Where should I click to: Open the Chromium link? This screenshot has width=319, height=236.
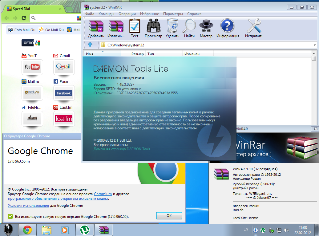(103, 194)
